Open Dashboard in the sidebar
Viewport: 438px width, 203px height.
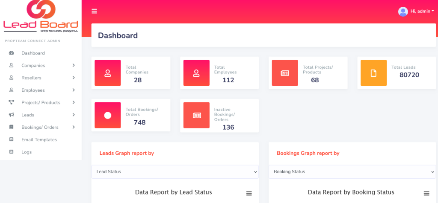[33, 53]
